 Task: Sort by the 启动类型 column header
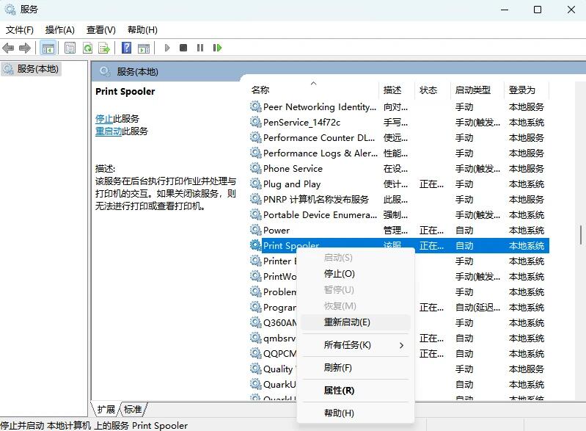tap(472, 90)
